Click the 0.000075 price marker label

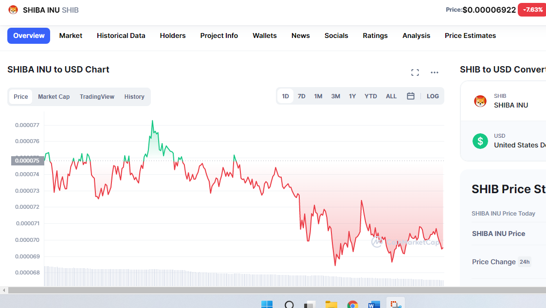(28, 161)
